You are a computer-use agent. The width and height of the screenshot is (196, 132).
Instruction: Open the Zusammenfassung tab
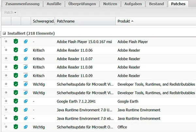(22, 4)
